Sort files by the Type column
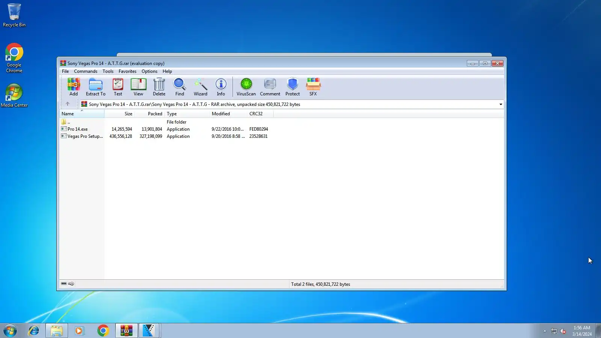The image size is (601, 338). click(x=187, y=114)
